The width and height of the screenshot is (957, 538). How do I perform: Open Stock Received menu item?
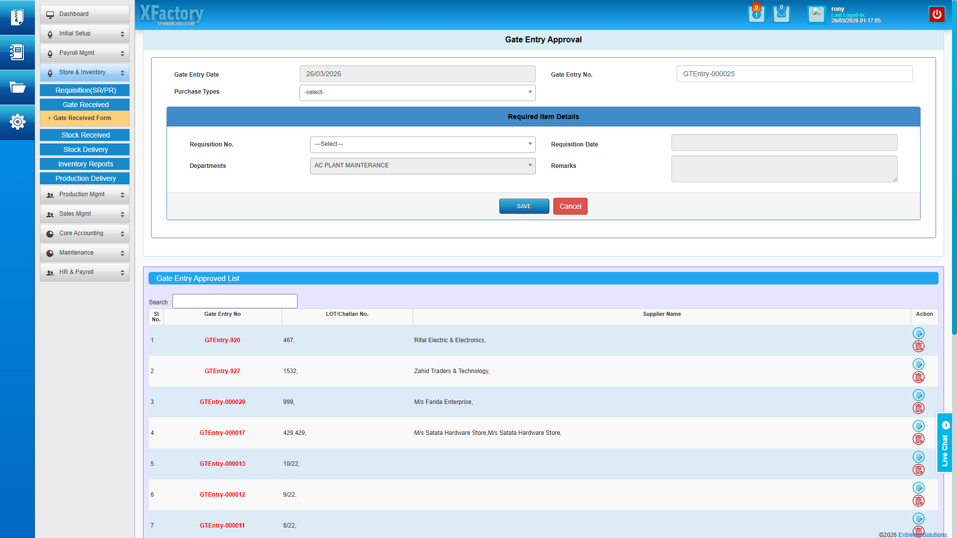pyautogui.click(x=85, y=135)
